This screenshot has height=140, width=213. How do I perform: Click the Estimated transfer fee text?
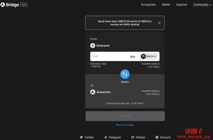pyautogui.click(x=125, y=103)
